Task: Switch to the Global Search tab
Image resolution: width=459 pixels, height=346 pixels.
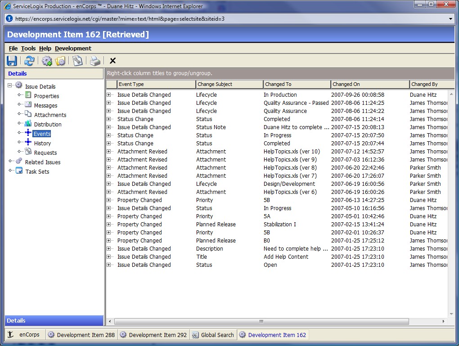Action: click(213, 335)
